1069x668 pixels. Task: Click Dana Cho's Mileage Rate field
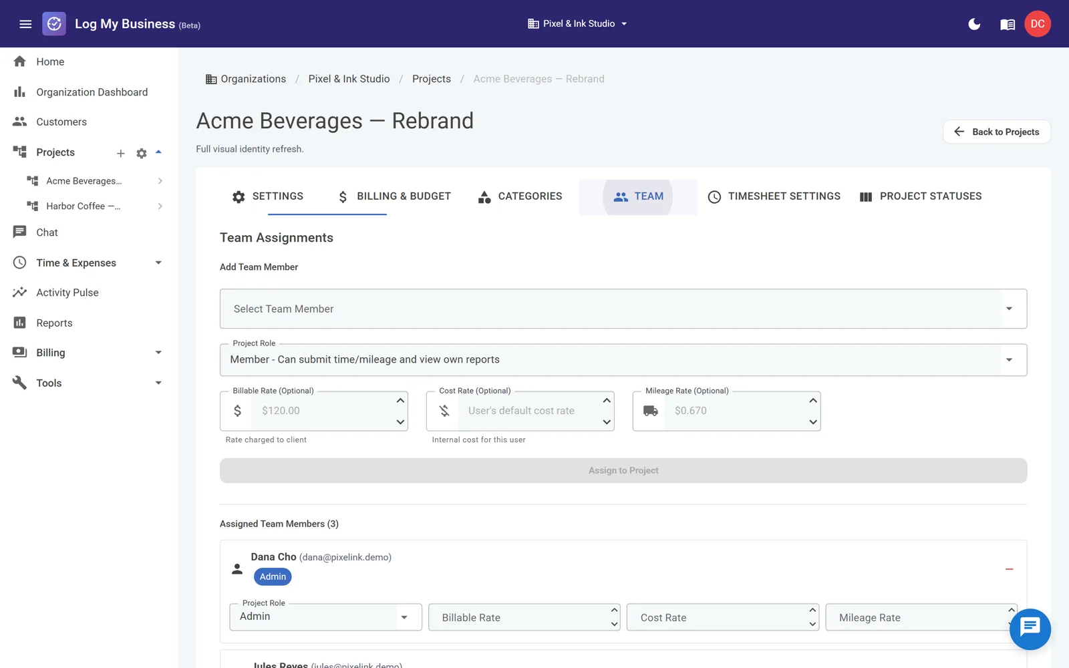click(922, 617)
